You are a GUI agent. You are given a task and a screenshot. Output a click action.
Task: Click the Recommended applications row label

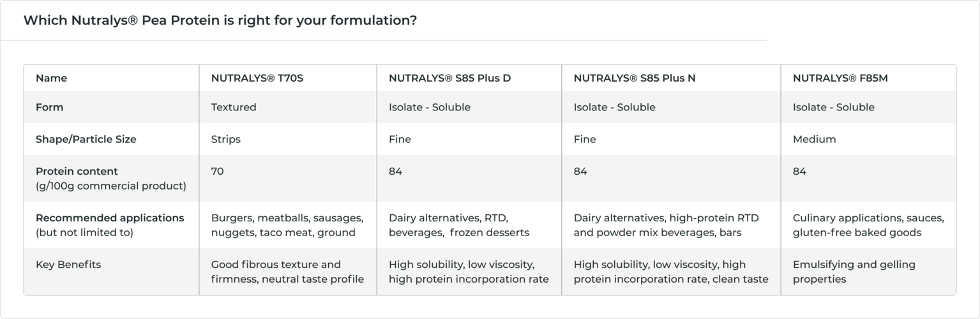coord(109,218)
